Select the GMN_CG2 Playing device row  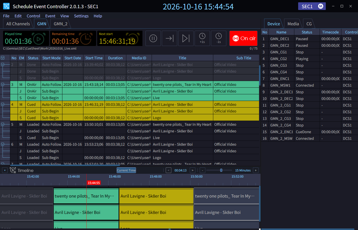(x=309, y=59)
